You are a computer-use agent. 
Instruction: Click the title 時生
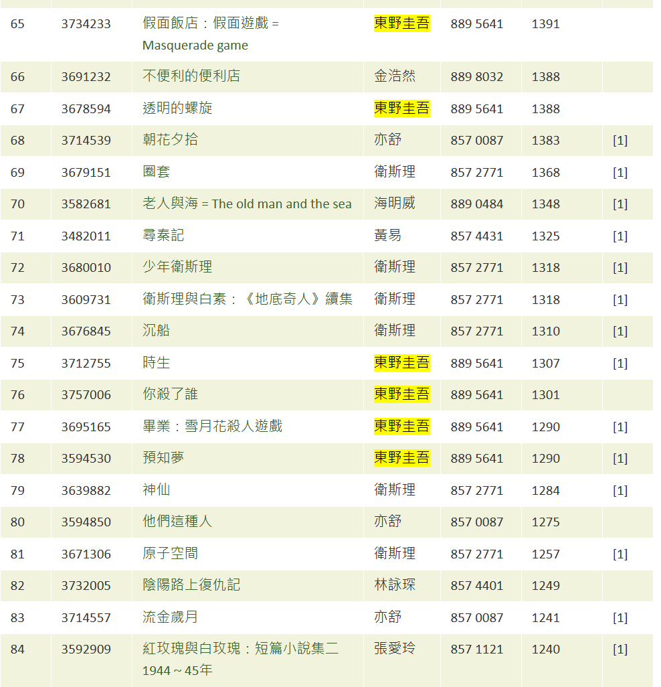point(157,363)
